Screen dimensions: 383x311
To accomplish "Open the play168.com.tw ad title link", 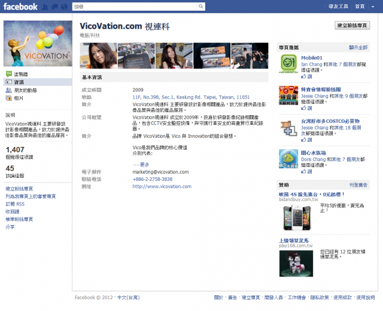I will pos(294,241).
